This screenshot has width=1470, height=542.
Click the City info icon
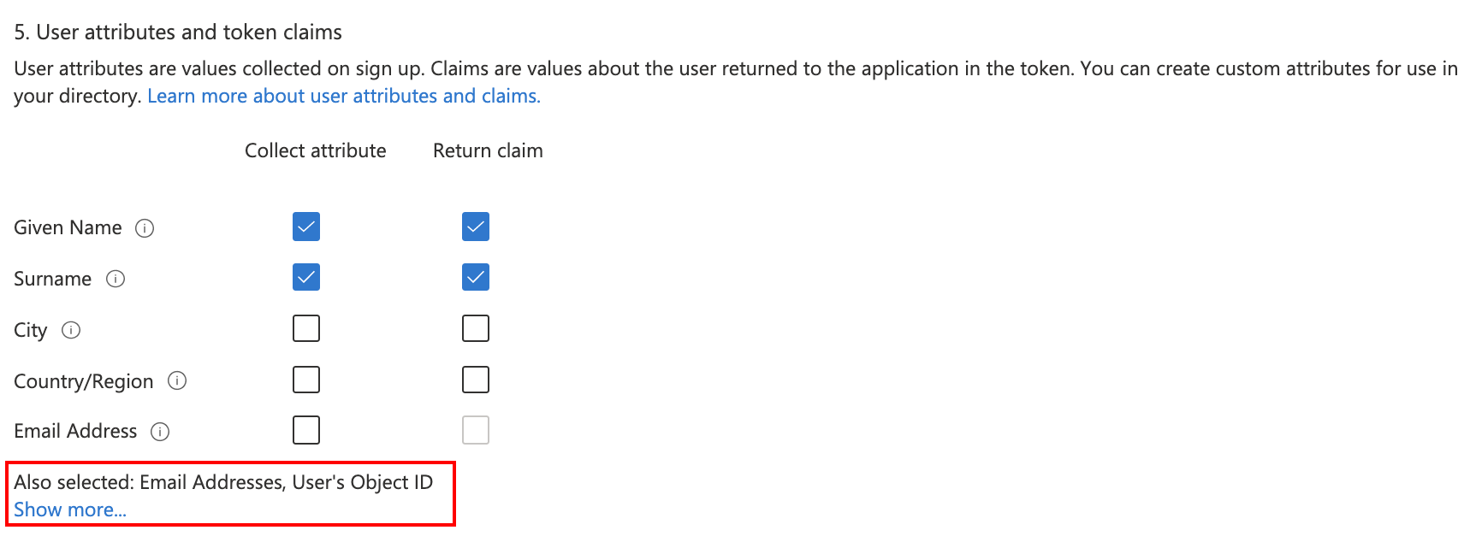point(73,330)
